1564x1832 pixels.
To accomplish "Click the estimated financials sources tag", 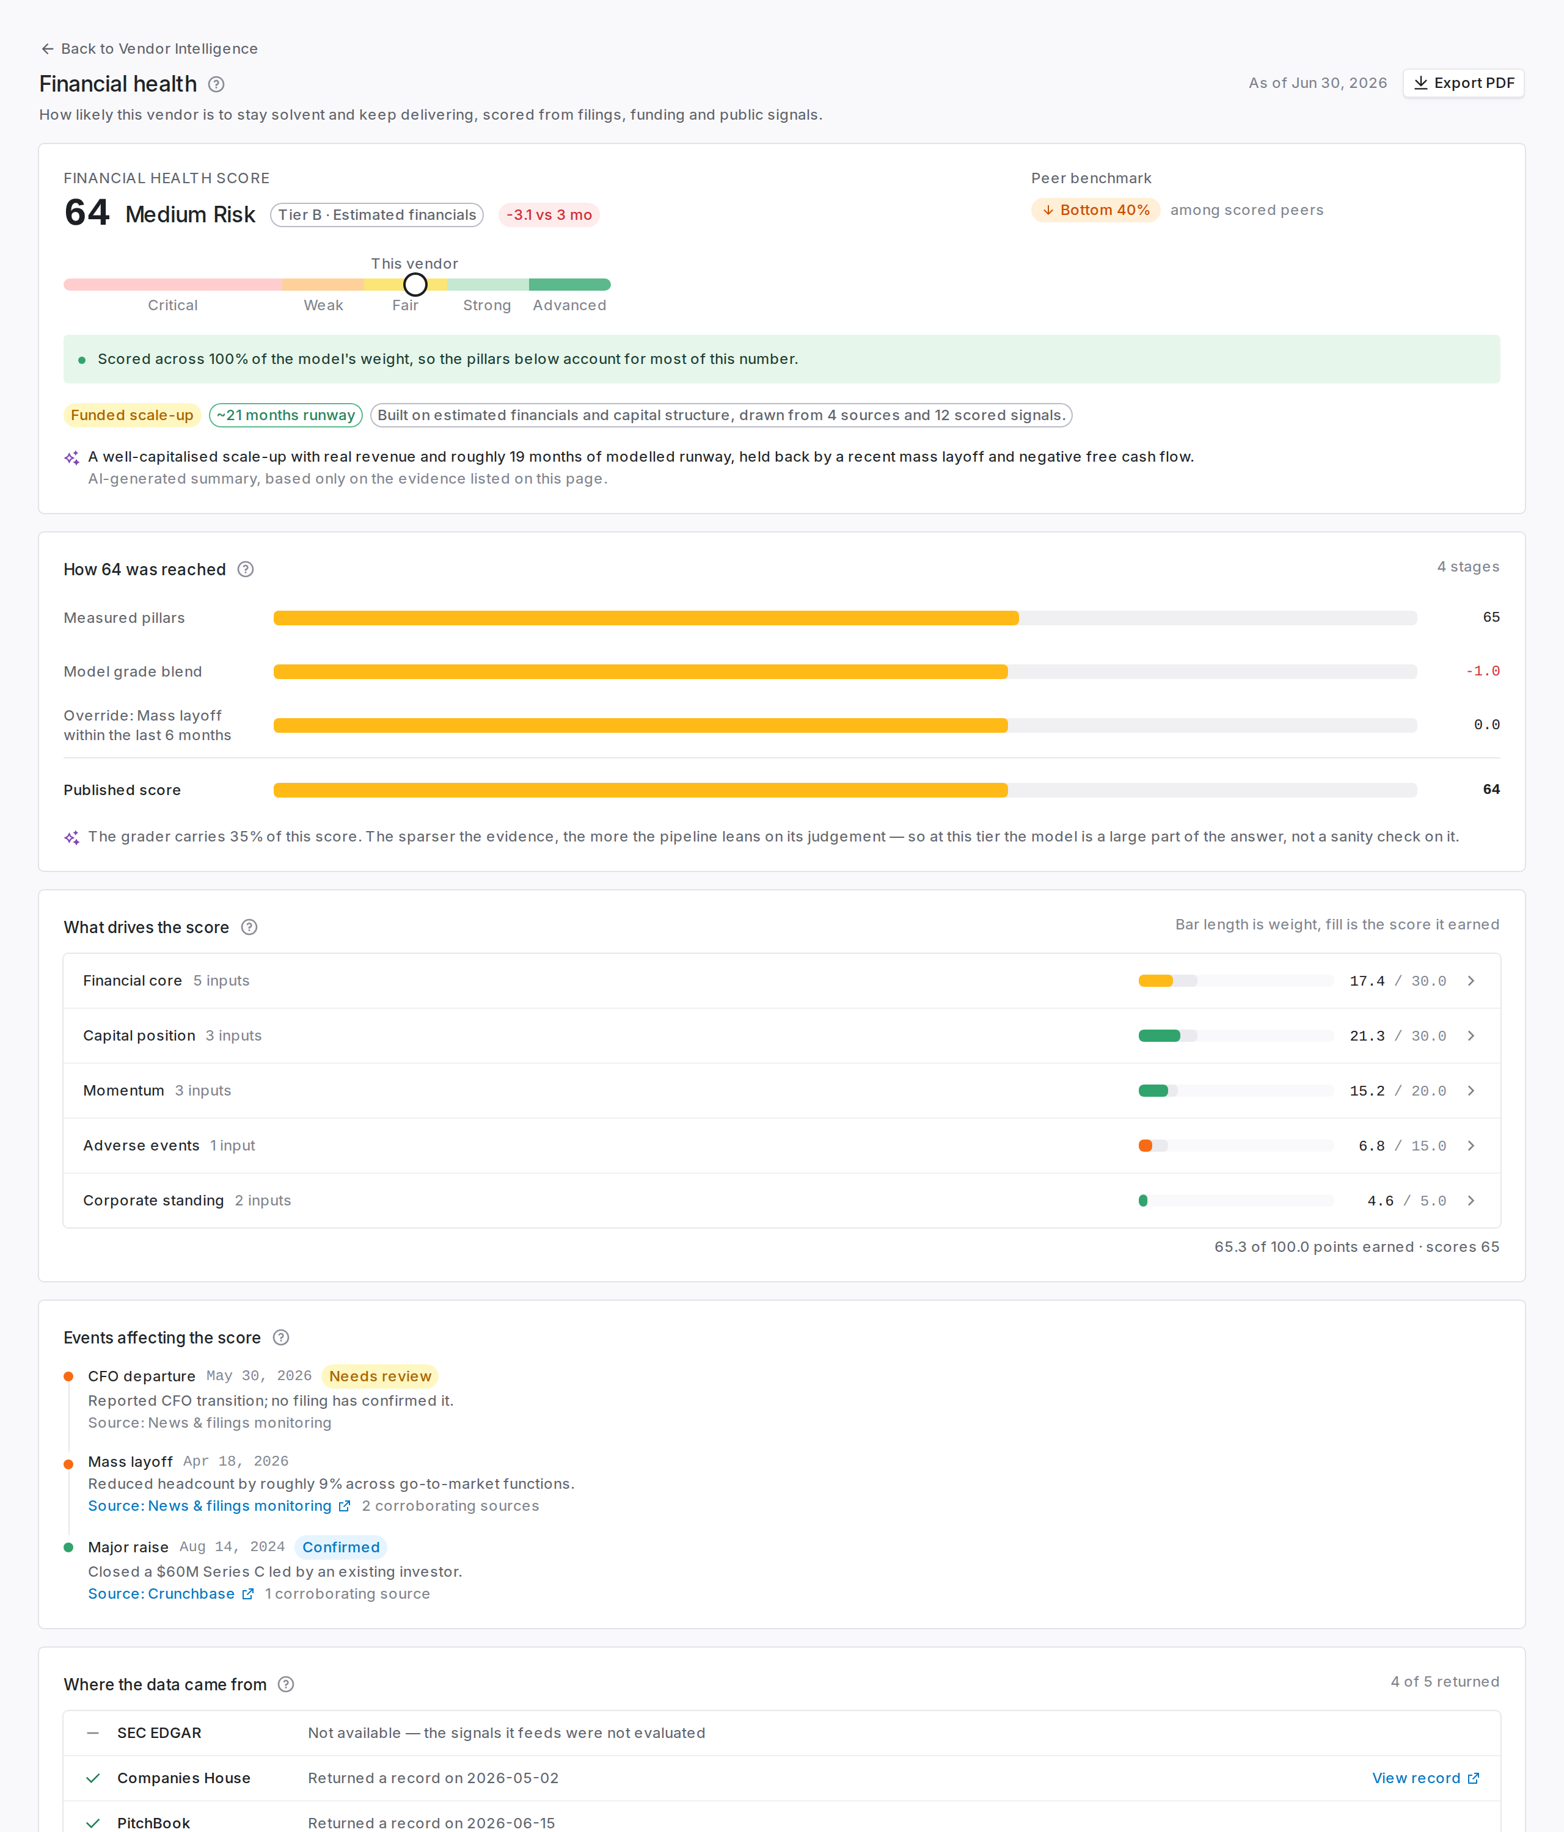I will point(721,416).
